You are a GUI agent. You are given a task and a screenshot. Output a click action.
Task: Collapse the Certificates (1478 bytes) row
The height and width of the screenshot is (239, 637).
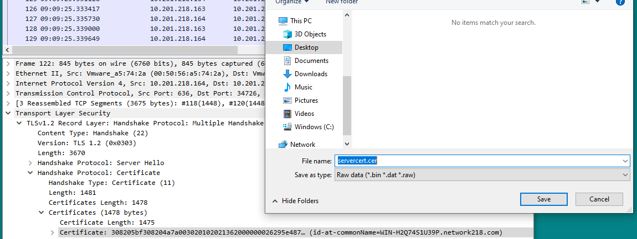click(x=41, y=213)
